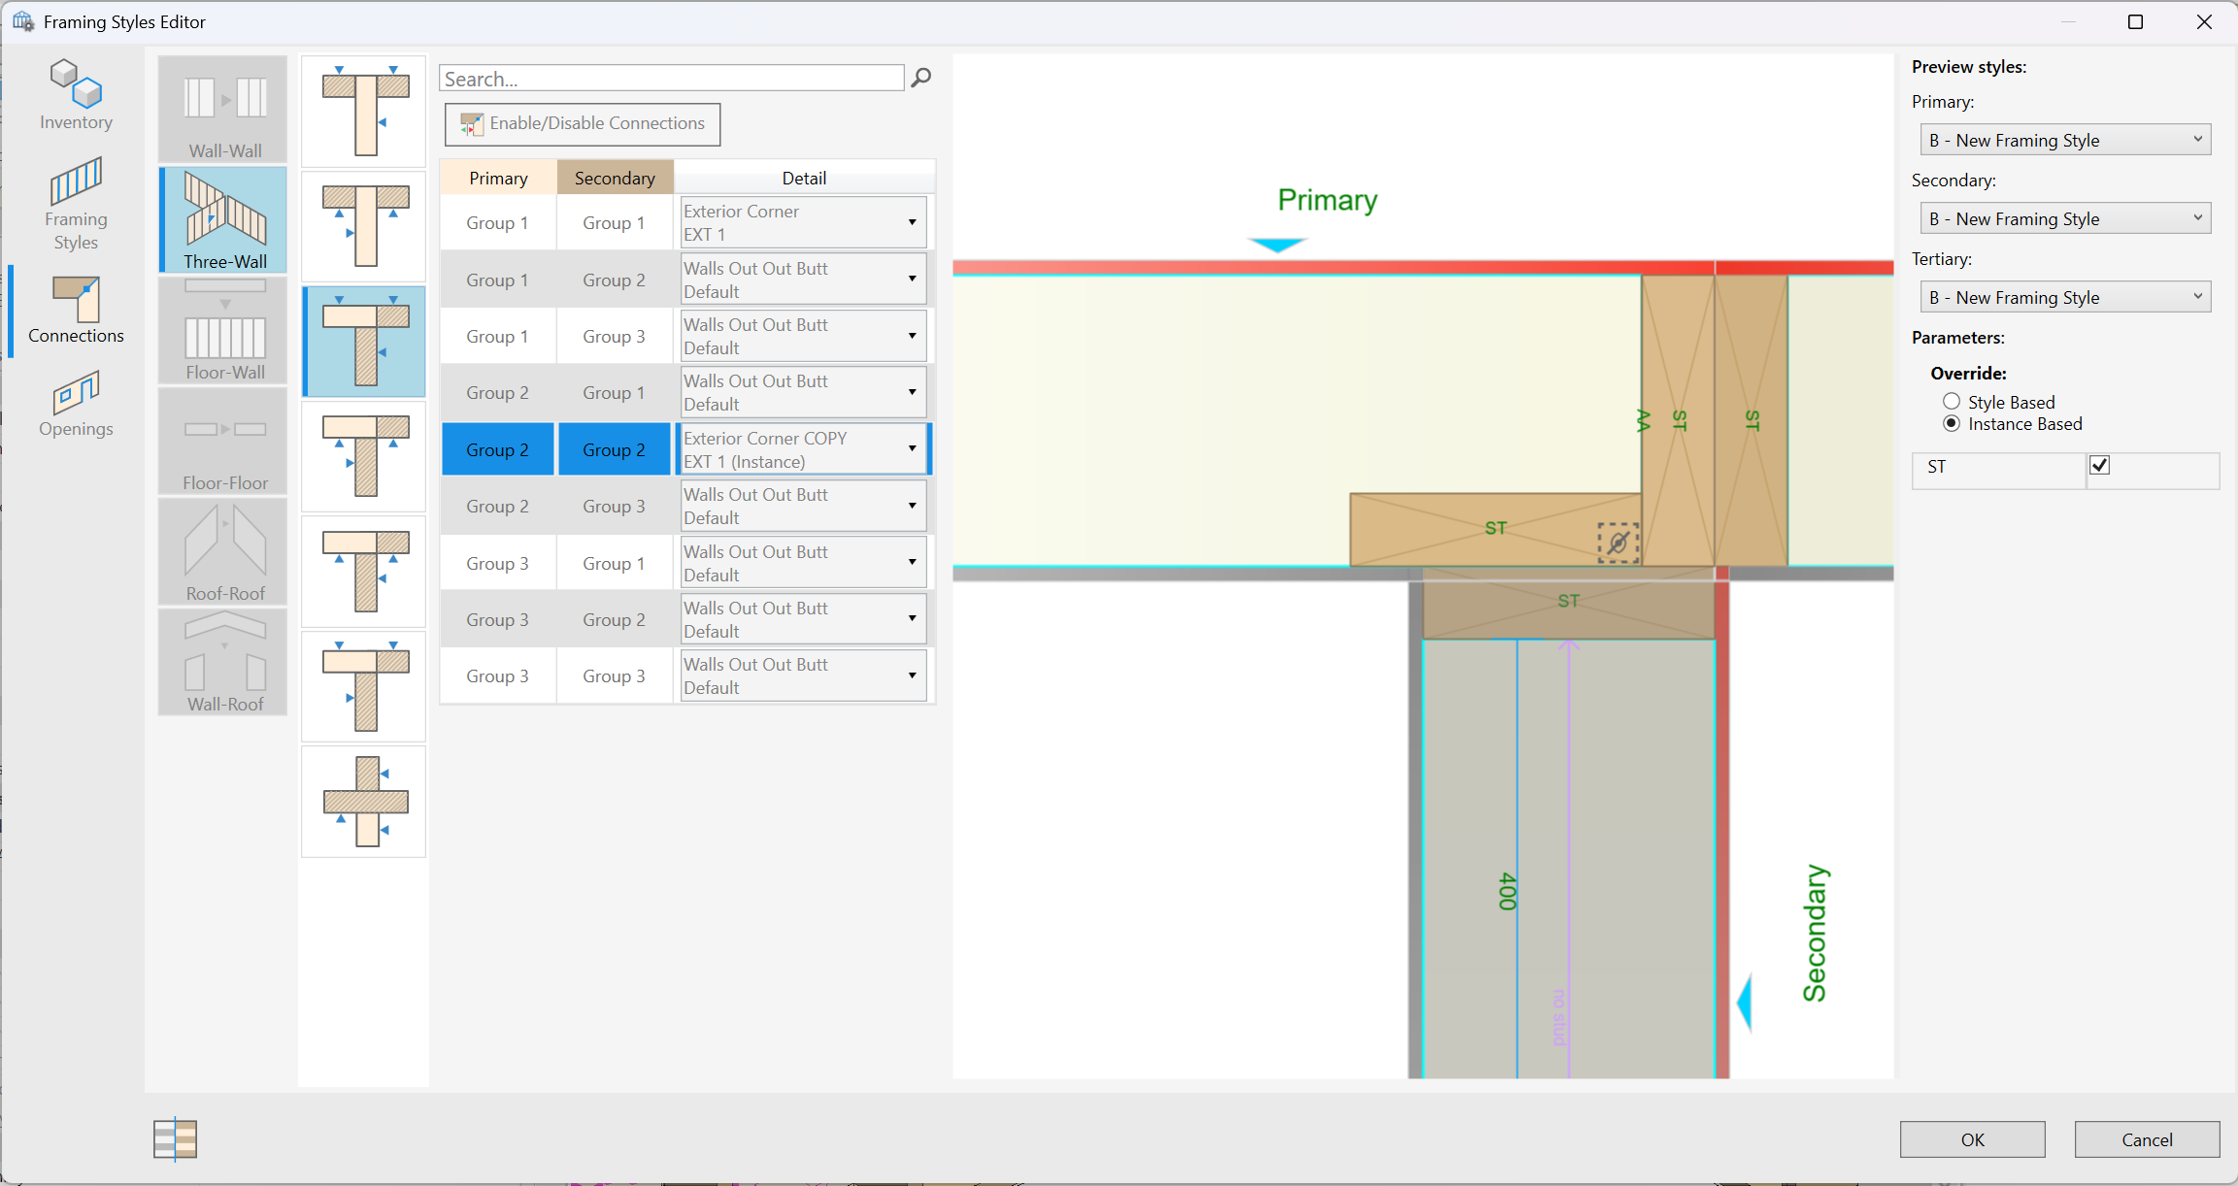Click the search magnifier icon
2238x1186 pixels.
pos(921,78)
